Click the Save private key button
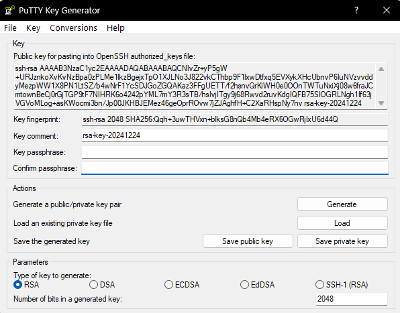Screen dimensions: 400x313 [342, 241]
